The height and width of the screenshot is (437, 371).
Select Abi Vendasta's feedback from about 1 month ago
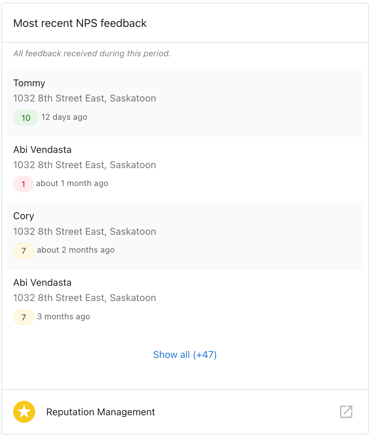[x=185, y=170]
